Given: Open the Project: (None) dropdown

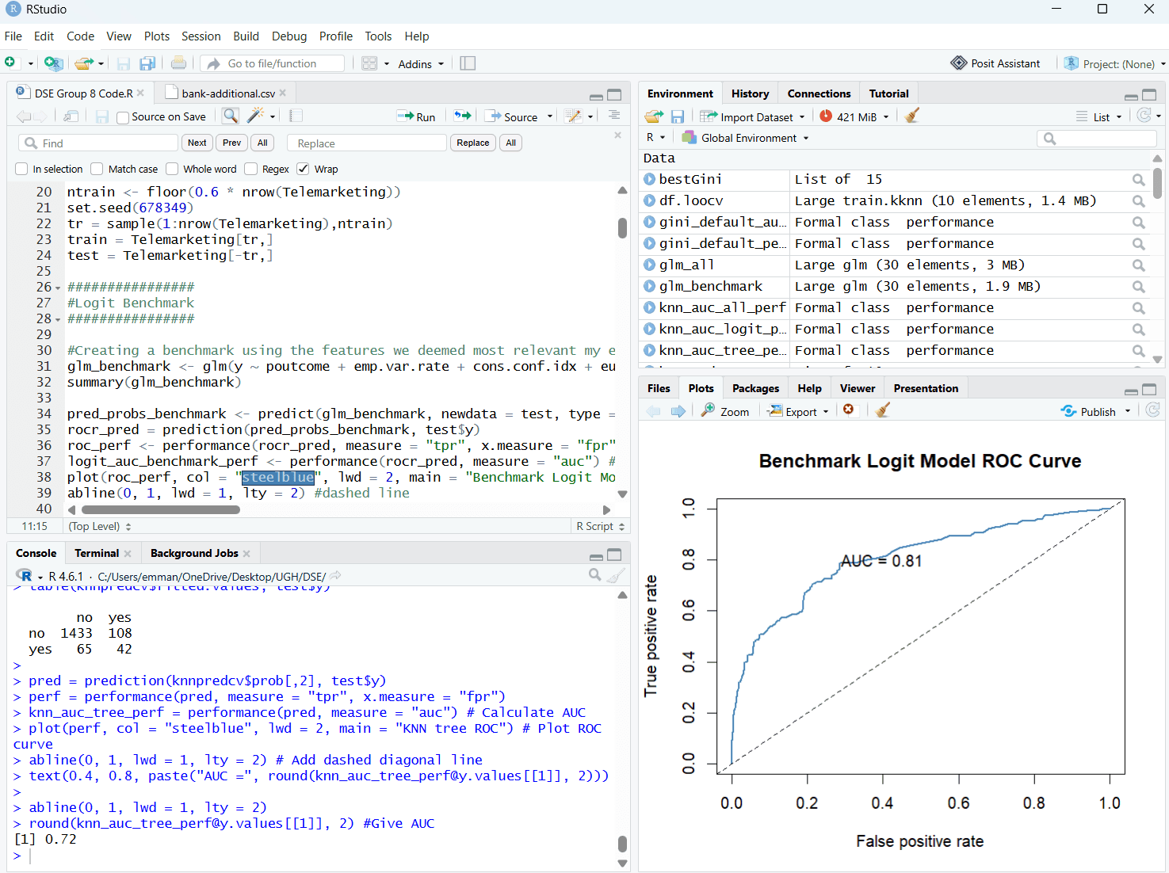Looking at the screenshot, I should (x=1116, y=63).
